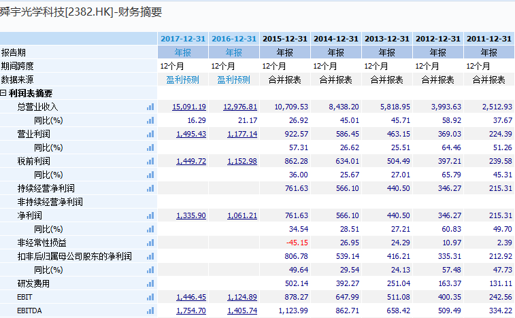Click 2015 EBITDA value 1,123.99
The height and width of the screenshot is (318, 515).
point(293,311)
